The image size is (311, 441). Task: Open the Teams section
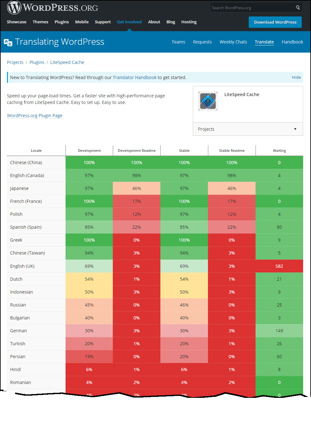click(x=178, y=42)
